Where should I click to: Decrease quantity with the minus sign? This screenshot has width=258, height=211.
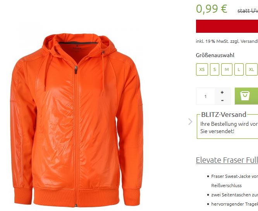click(x=222, y=100)
